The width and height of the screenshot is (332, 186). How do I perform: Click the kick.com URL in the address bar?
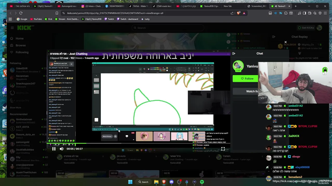click(115, 13)
